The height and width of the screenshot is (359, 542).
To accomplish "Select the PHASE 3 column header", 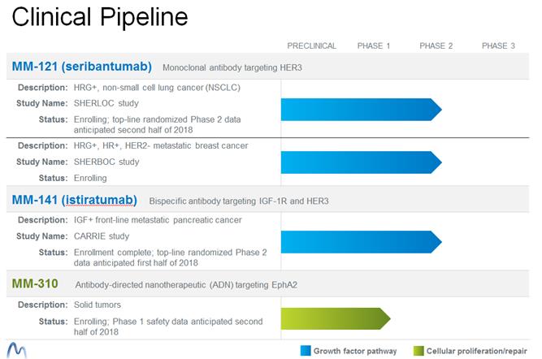I will pos(498,46).
